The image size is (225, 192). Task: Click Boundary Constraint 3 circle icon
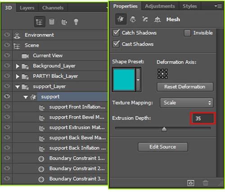click(41, 179)
